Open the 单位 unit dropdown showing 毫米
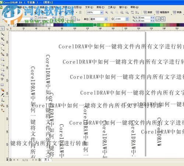 (x=106, y=19)
